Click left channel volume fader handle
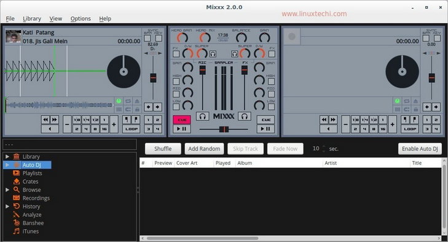 pos(203,70)
